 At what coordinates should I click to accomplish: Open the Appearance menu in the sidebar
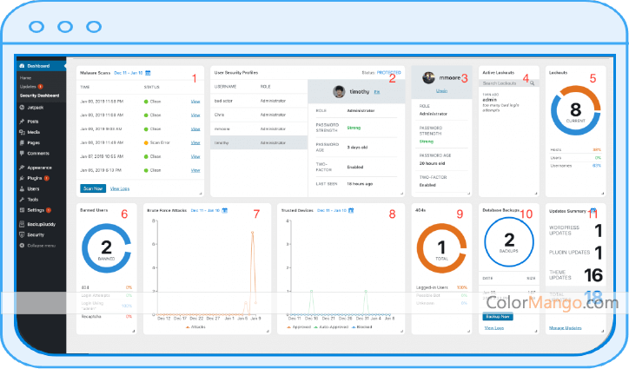coord(39,168)
